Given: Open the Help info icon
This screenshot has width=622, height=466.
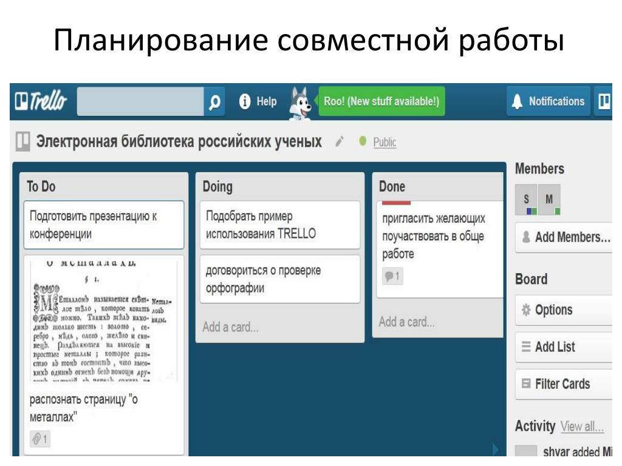Looking at the screenshot, I should (245, 101).
